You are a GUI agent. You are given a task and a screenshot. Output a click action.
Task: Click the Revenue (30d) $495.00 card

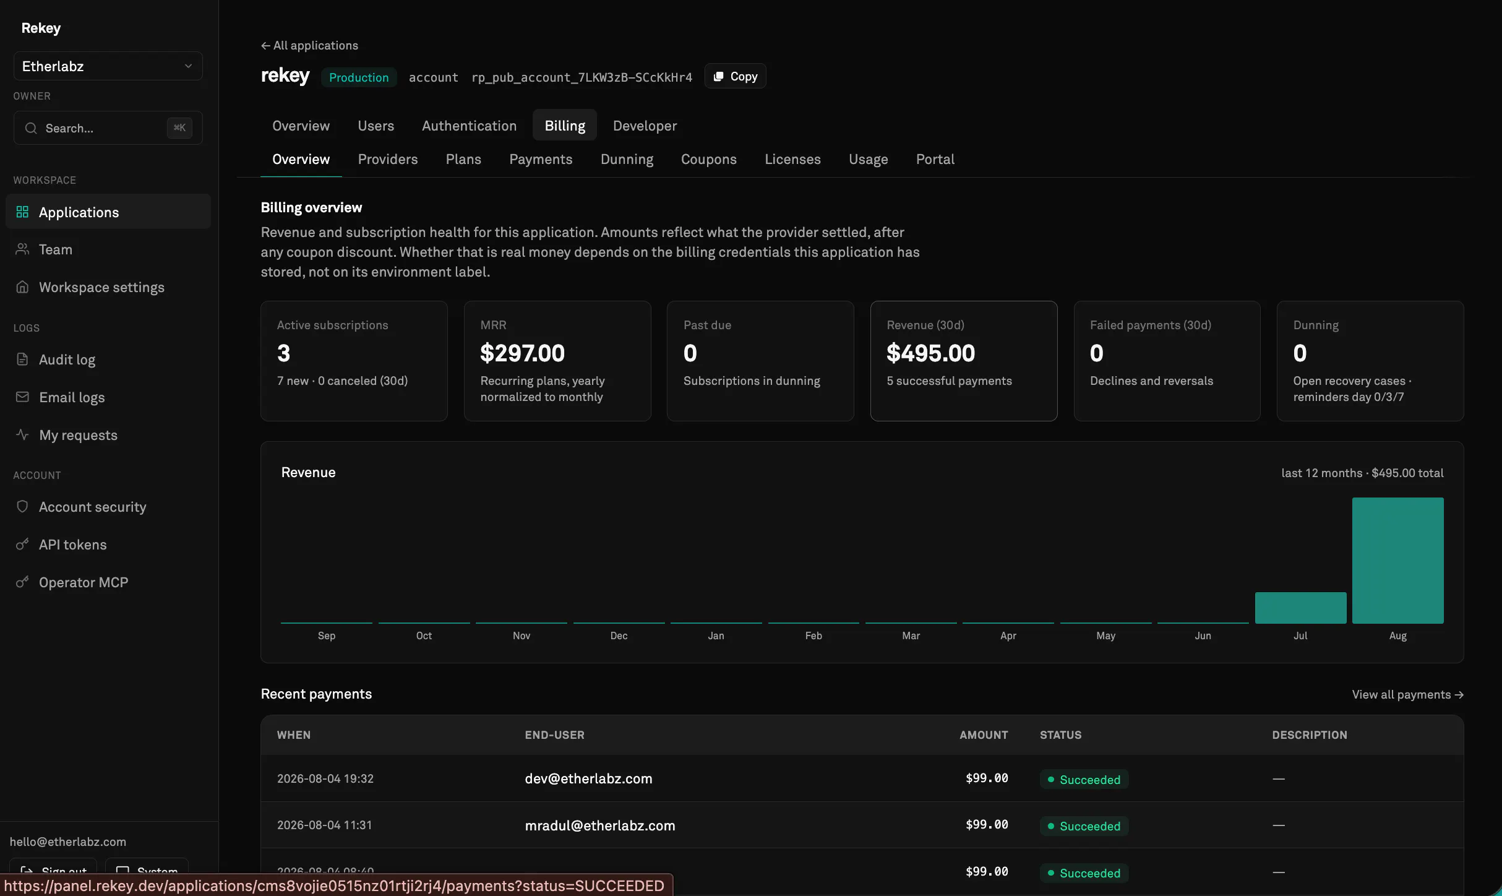964,361
